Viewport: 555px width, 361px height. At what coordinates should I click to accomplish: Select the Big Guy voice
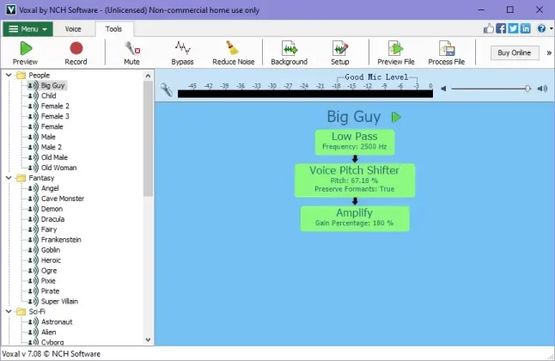pos(52,85)
